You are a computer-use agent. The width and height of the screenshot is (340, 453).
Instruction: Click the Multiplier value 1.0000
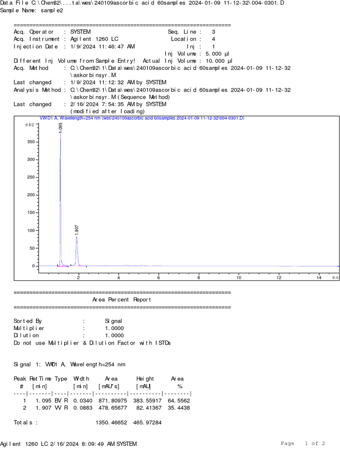(x=114, y=328)
